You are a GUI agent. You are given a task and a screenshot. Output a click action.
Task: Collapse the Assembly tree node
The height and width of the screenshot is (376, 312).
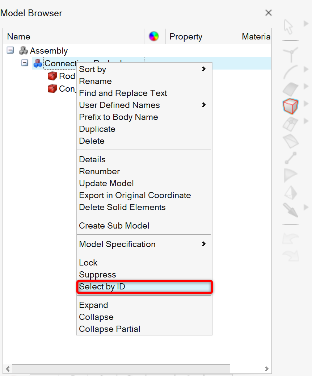tap(10, 50)
